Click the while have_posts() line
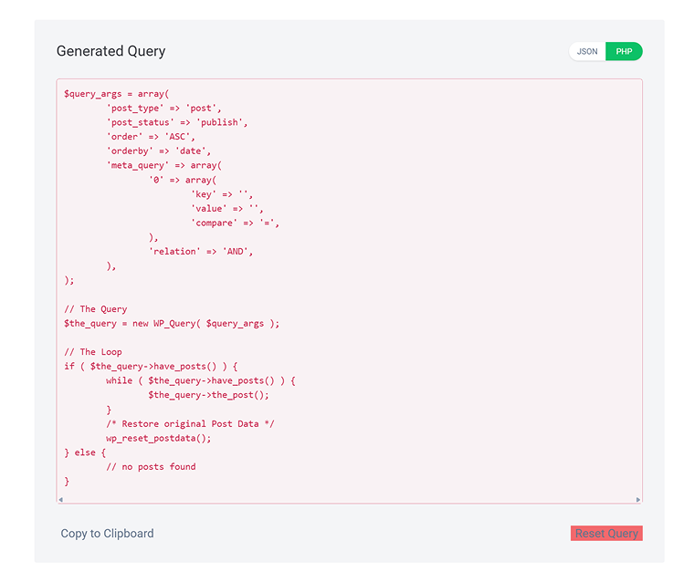The width and height of the screenshot is (694, 582). 201,380
